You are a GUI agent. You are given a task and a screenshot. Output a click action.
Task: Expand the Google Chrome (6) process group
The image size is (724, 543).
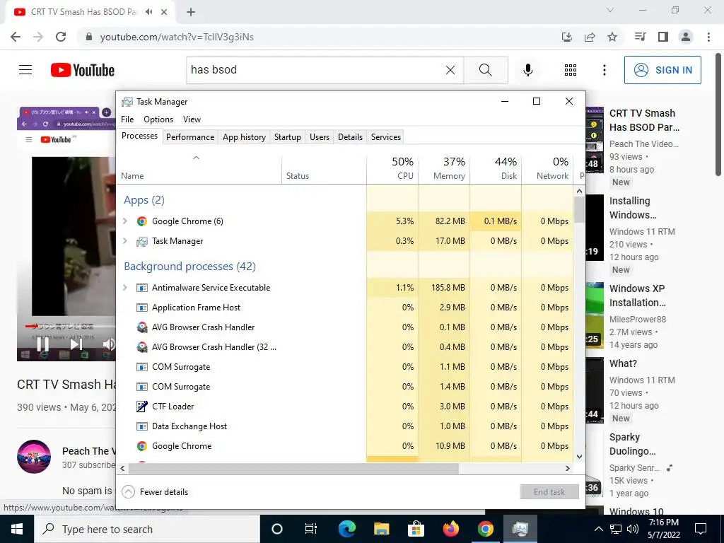[x=125, y=221]
